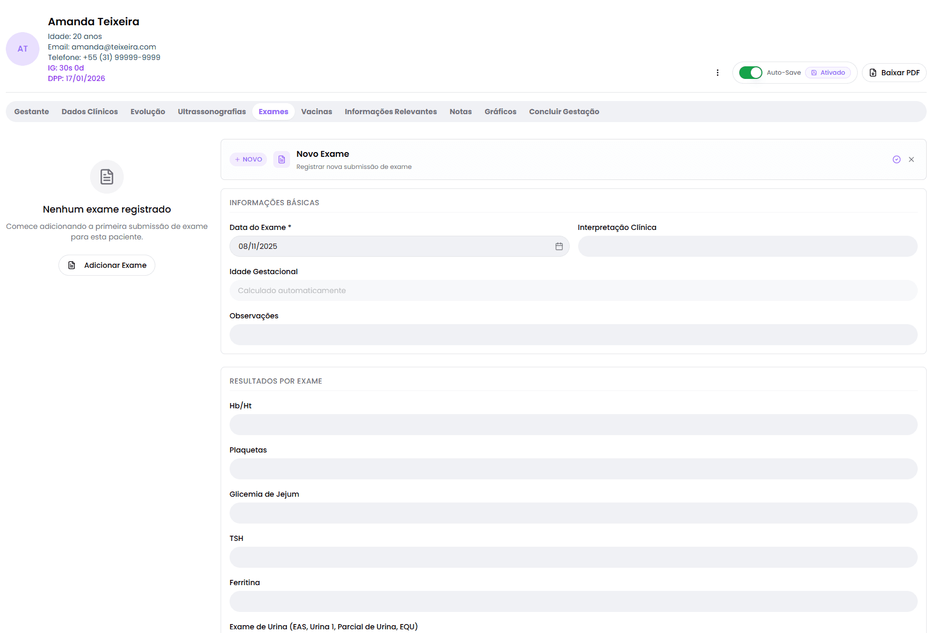Switch to the Ultrassonografias tab
The image size is (933, 633).
click(x=212, y=112)
